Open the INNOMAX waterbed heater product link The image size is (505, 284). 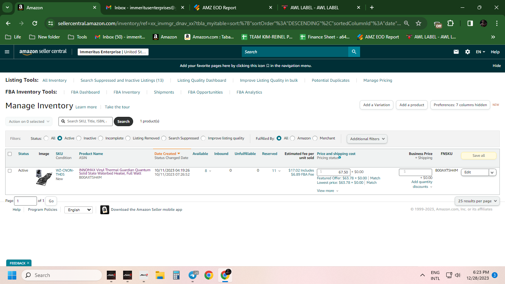pos(115,172)
